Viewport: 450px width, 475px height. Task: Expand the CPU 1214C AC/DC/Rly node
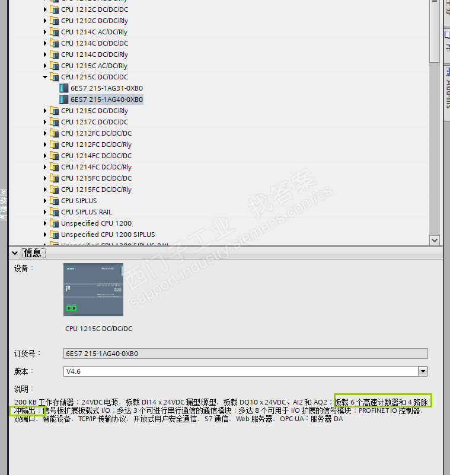tap(45, 32)
